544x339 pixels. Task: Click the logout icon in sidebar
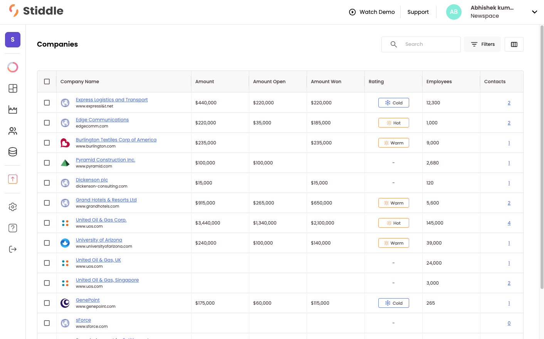13,249
